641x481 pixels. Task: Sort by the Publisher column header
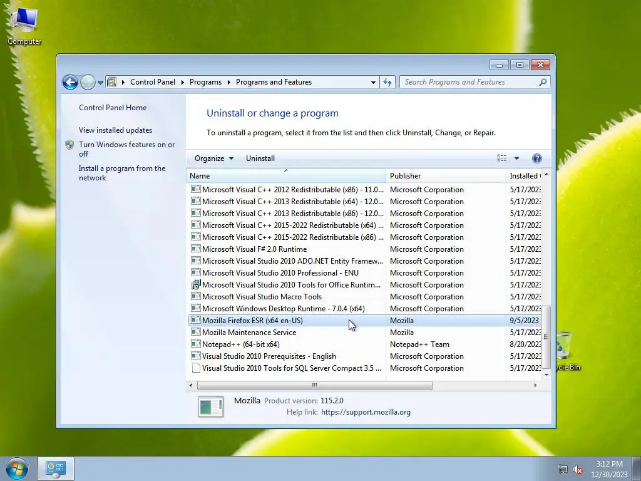tap(446, 176)
